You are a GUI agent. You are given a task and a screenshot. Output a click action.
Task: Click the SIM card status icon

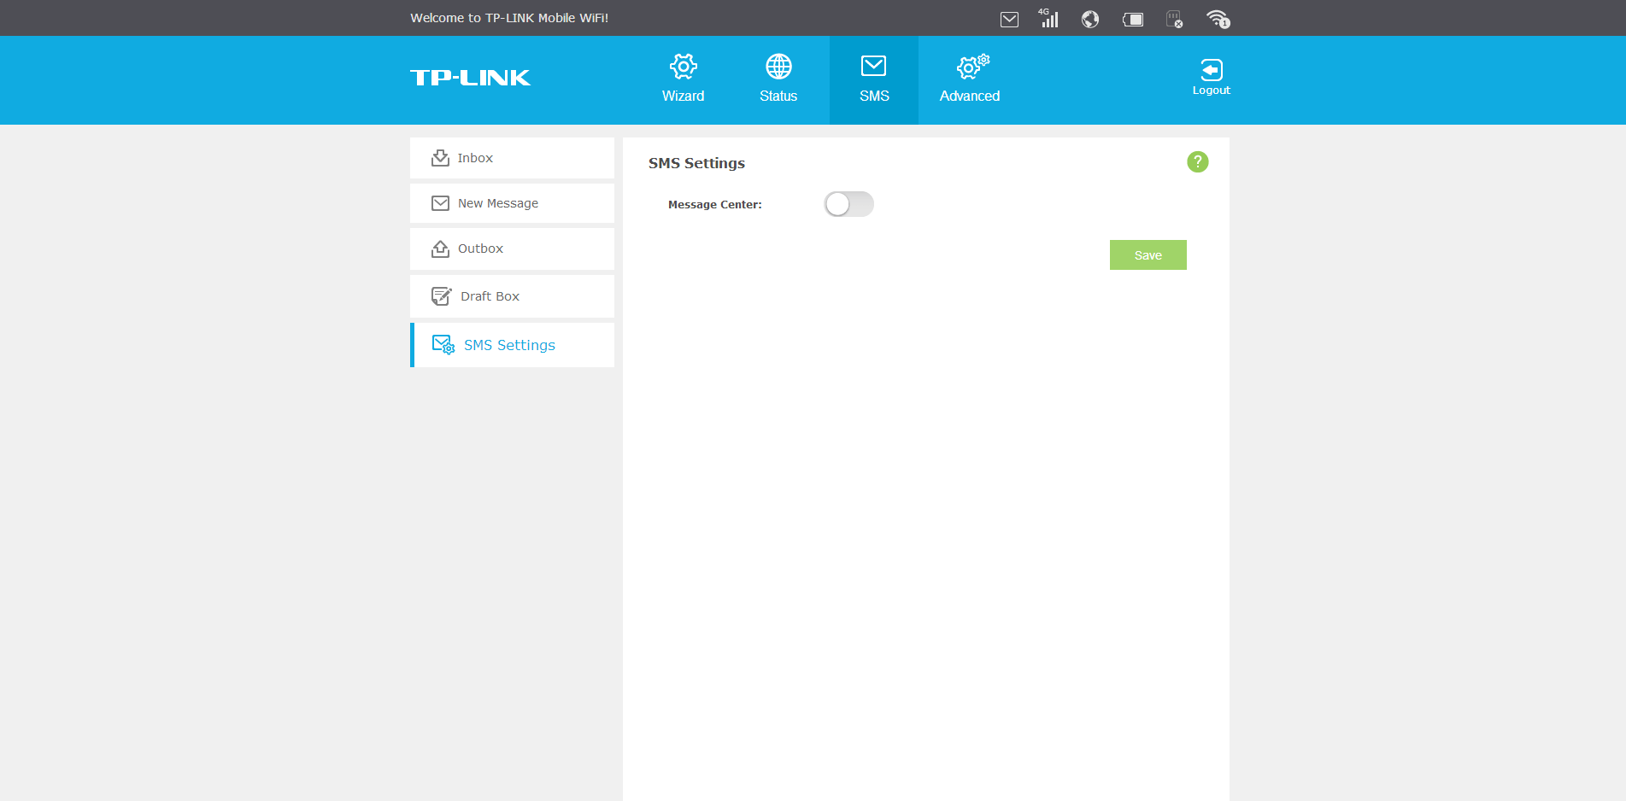[x=1175, y=19]
